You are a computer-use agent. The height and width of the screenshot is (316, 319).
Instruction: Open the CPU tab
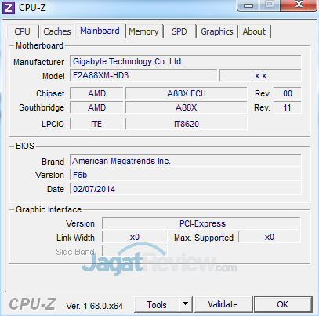[23, 31]
